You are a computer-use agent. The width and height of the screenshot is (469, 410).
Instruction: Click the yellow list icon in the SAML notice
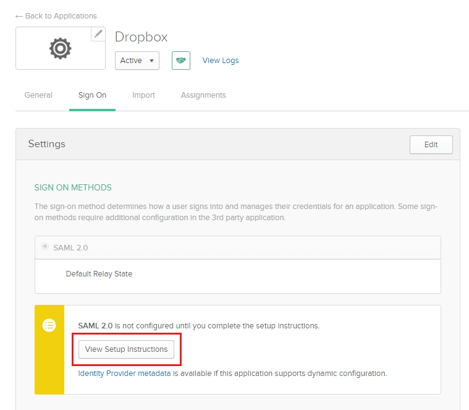point(49,325)
